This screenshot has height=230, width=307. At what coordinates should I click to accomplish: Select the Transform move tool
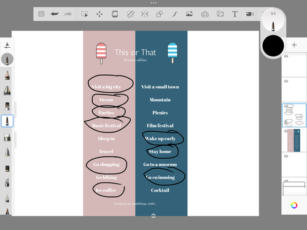pyautogui.click(x=99, y=14)
